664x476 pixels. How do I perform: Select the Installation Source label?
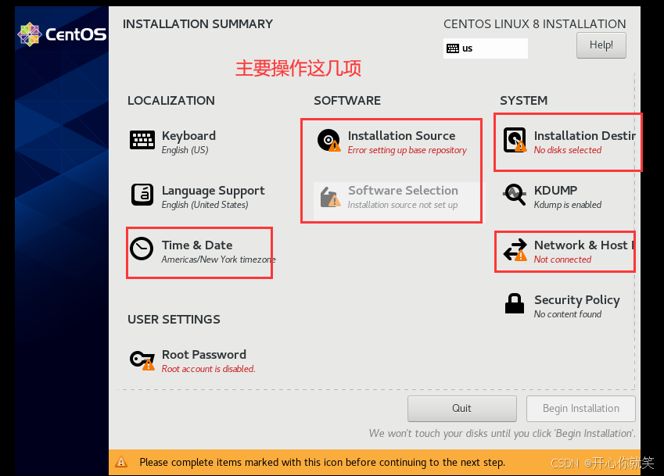[x=401, y=136]
